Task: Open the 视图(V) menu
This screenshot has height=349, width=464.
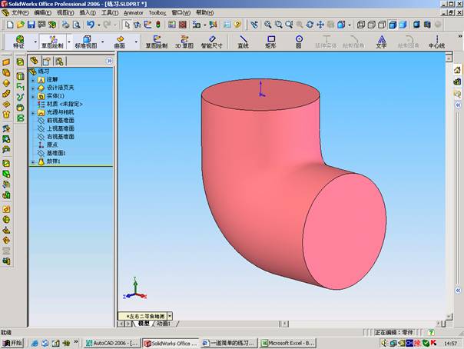Action: [65, 13]
